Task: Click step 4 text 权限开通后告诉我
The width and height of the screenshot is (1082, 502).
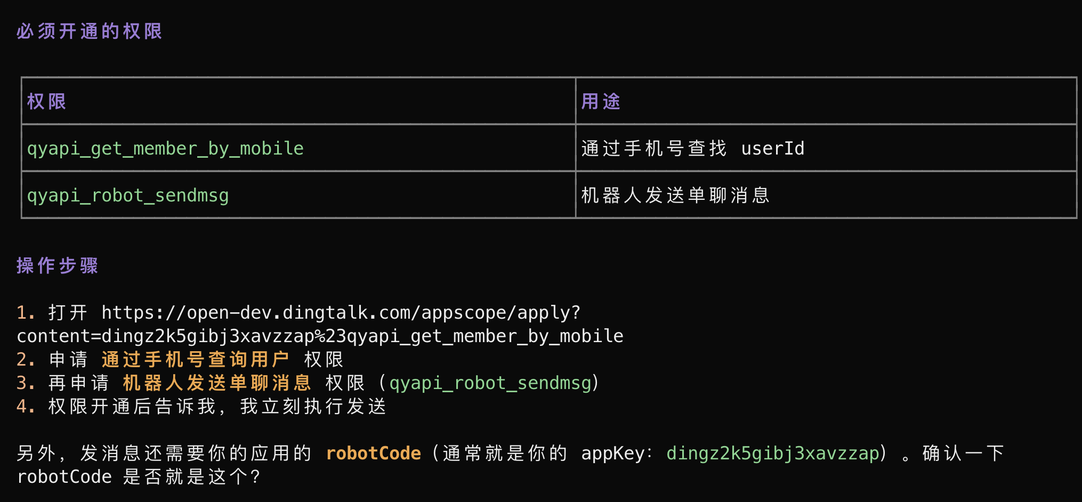Action: (132, 407)
